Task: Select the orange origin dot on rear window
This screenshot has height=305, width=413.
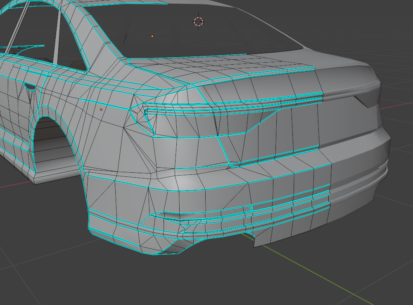Action: (152, 36)
